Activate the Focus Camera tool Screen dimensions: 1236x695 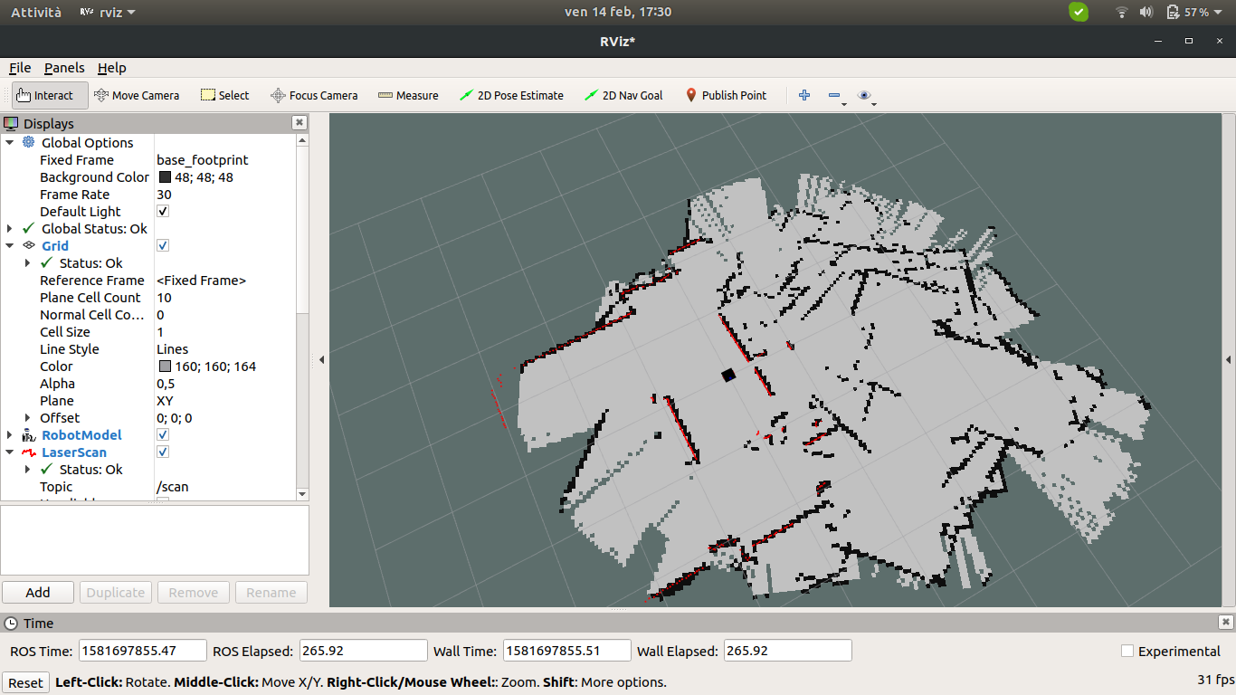[314, 95]
